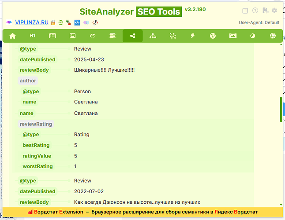Click the User-Agent: Default selector

[x=259, y=22]
